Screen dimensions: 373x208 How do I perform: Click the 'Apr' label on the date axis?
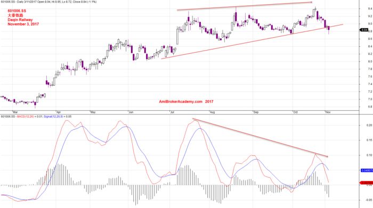pyautogui.click(x=59, y=112)
